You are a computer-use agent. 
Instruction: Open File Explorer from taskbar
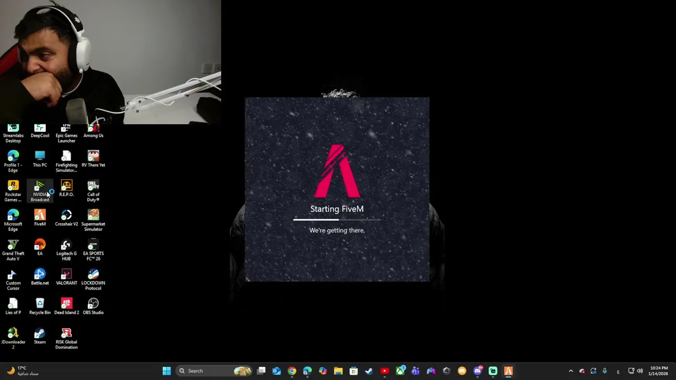[338, 371]
